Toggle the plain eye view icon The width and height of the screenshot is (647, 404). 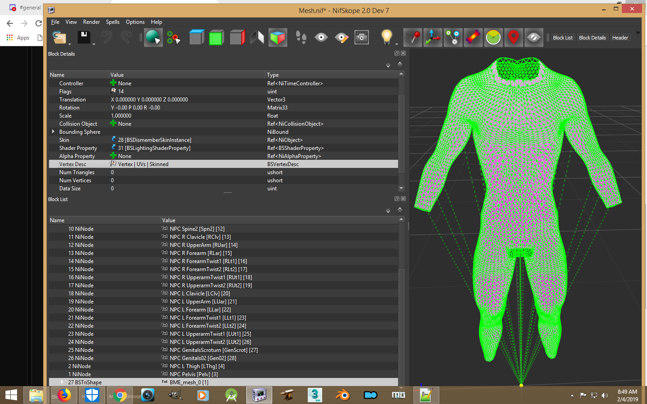point(321,37)
